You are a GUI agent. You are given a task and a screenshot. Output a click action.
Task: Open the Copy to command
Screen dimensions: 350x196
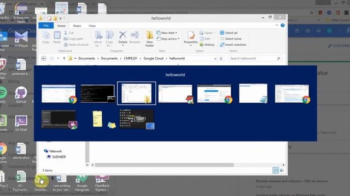109,39
